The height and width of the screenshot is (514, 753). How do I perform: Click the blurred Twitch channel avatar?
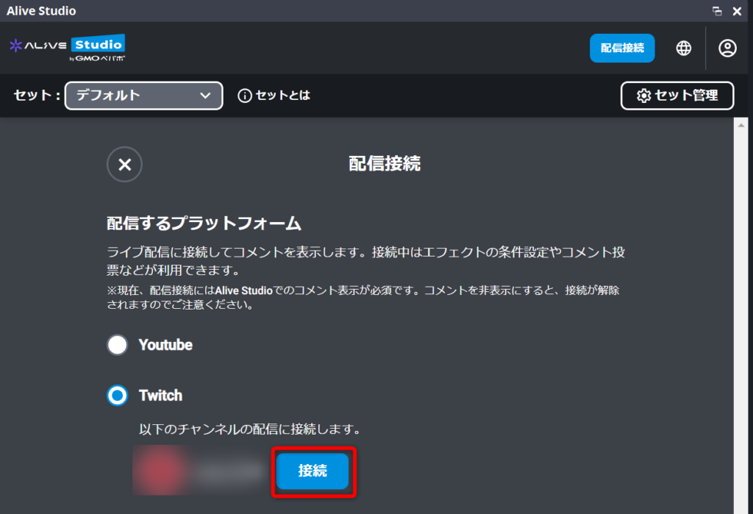(158, 471)
